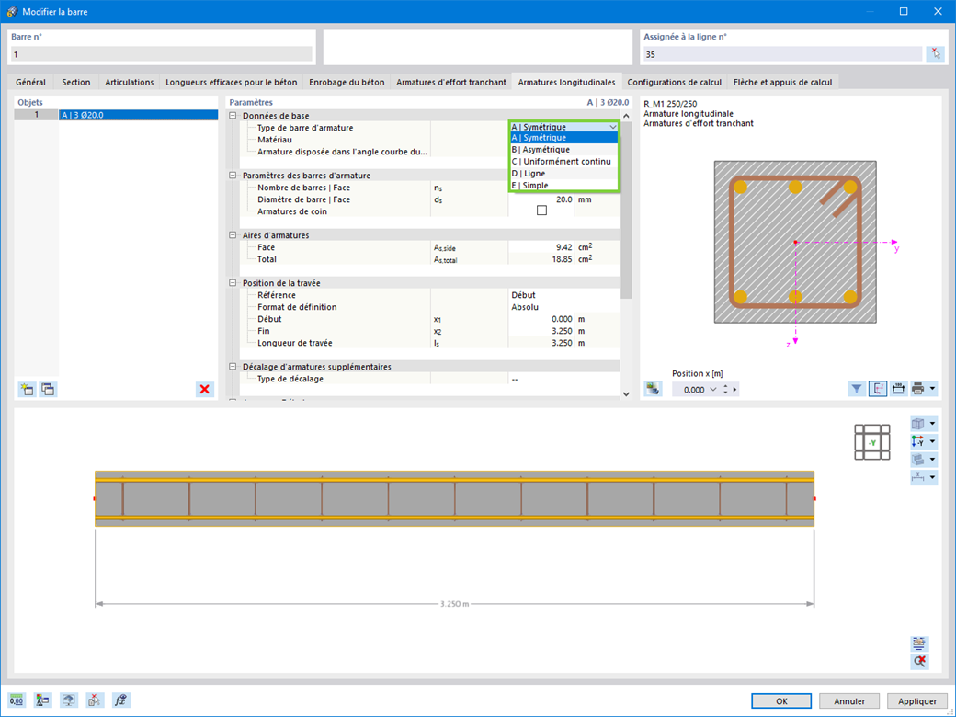Choose B | Asymétrique from the list
This screenshot has height=717, width=956.
[x=564, y=149]
